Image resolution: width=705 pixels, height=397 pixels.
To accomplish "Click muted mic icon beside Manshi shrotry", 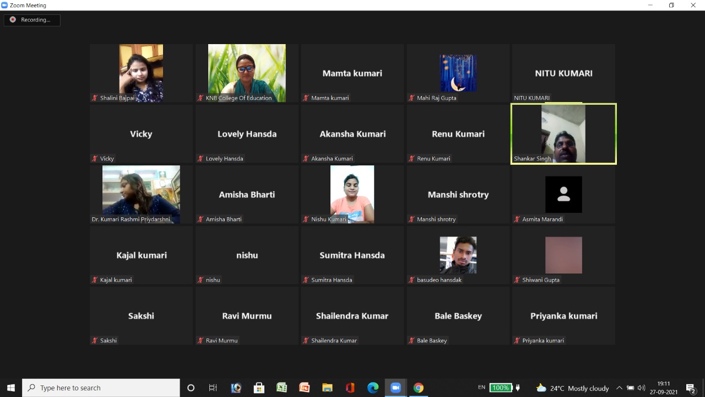I will coord(411,219).
